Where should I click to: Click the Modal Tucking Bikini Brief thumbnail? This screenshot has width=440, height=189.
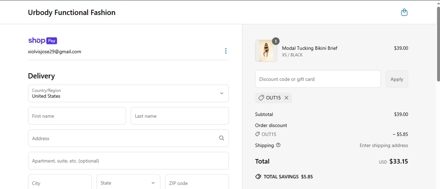266,51
